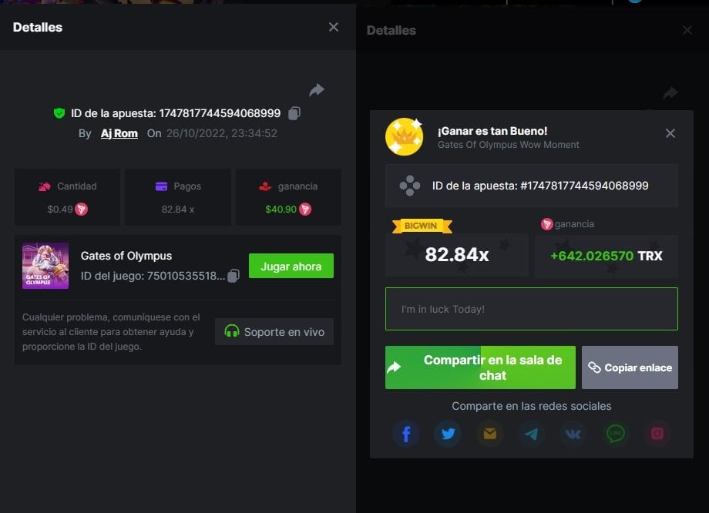Screen dimensions: 709x513
Task: Copy the game ID next to Gates of Olympus
Action: [x=234, y=276]
